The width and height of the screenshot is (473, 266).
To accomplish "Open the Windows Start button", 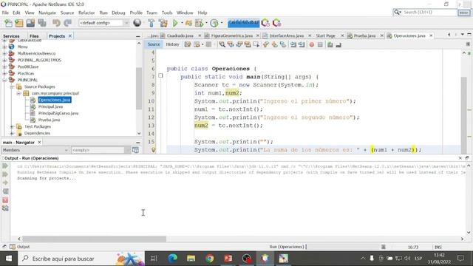I will [x=9, y=259].
